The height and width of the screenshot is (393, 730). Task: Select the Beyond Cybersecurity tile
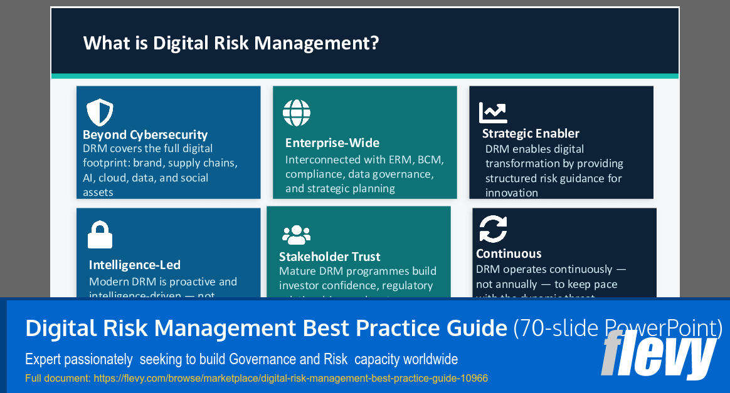pos(168,142)
